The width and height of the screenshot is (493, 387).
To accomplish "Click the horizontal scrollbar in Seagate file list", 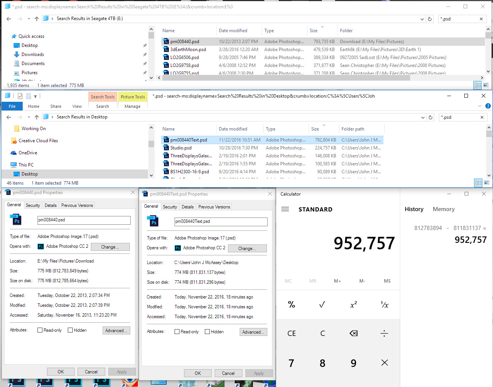I will coord(286,78).
